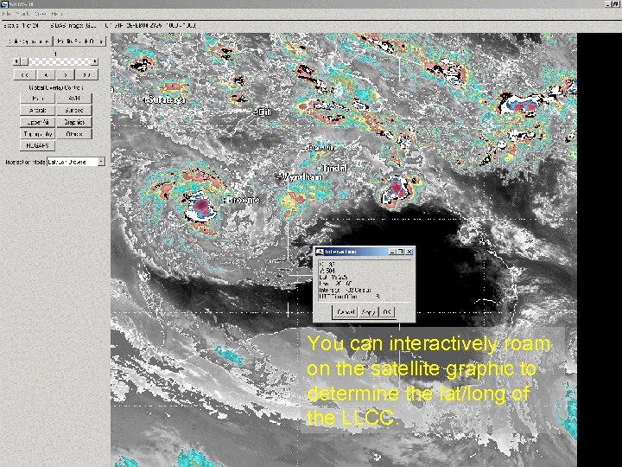Toggle the Graphics overlay button
The height and width of the screenshot is (467, 622).
pos(74,122)
